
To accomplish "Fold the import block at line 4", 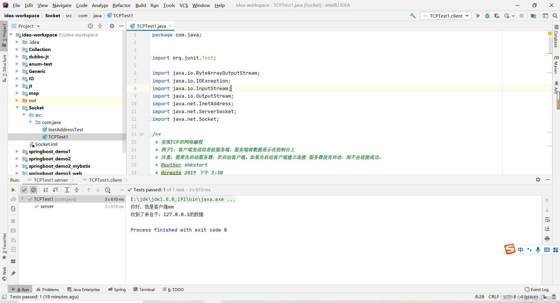I will click(x=149, y=58).
